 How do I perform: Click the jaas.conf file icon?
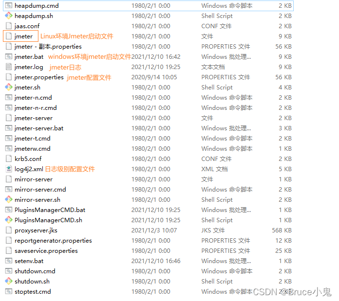pyautogui.click(x=9, y=26)
